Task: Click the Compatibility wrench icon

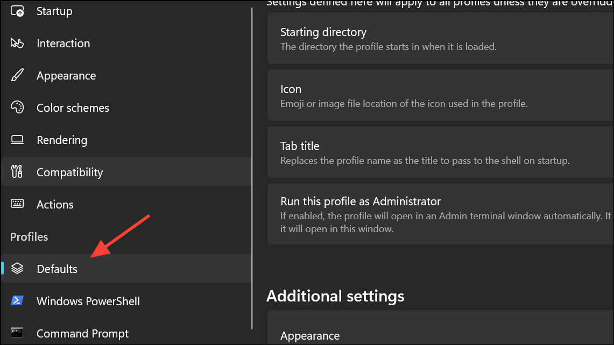Action: (17, 171)
